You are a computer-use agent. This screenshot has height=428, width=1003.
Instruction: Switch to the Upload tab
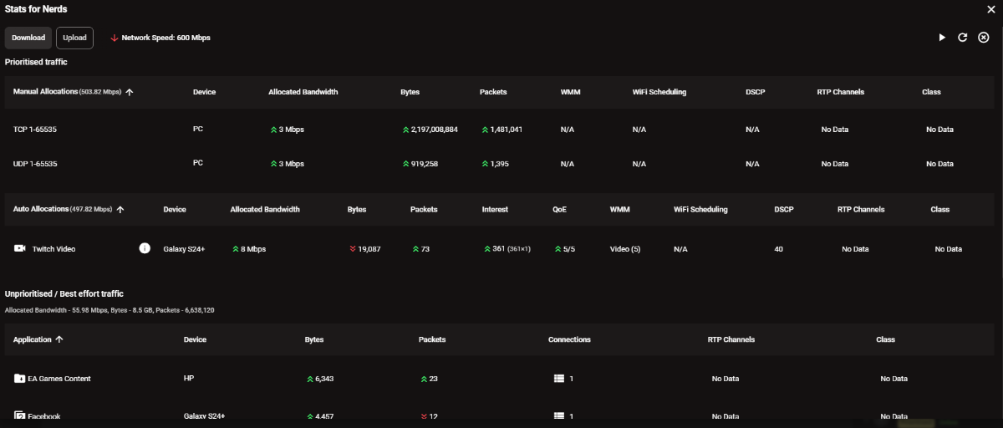click(x=74, y=38)
